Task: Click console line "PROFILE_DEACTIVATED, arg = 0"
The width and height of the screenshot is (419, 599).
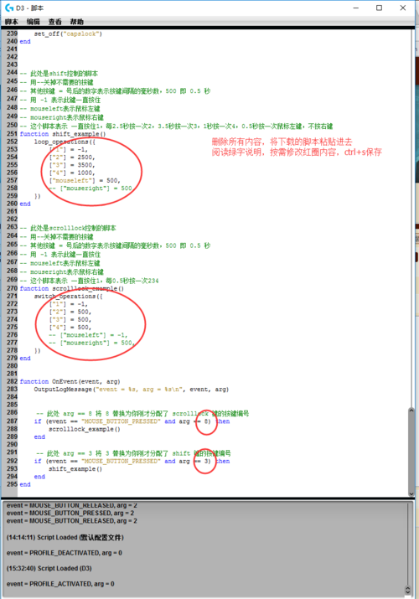Action: click(65, 553)
